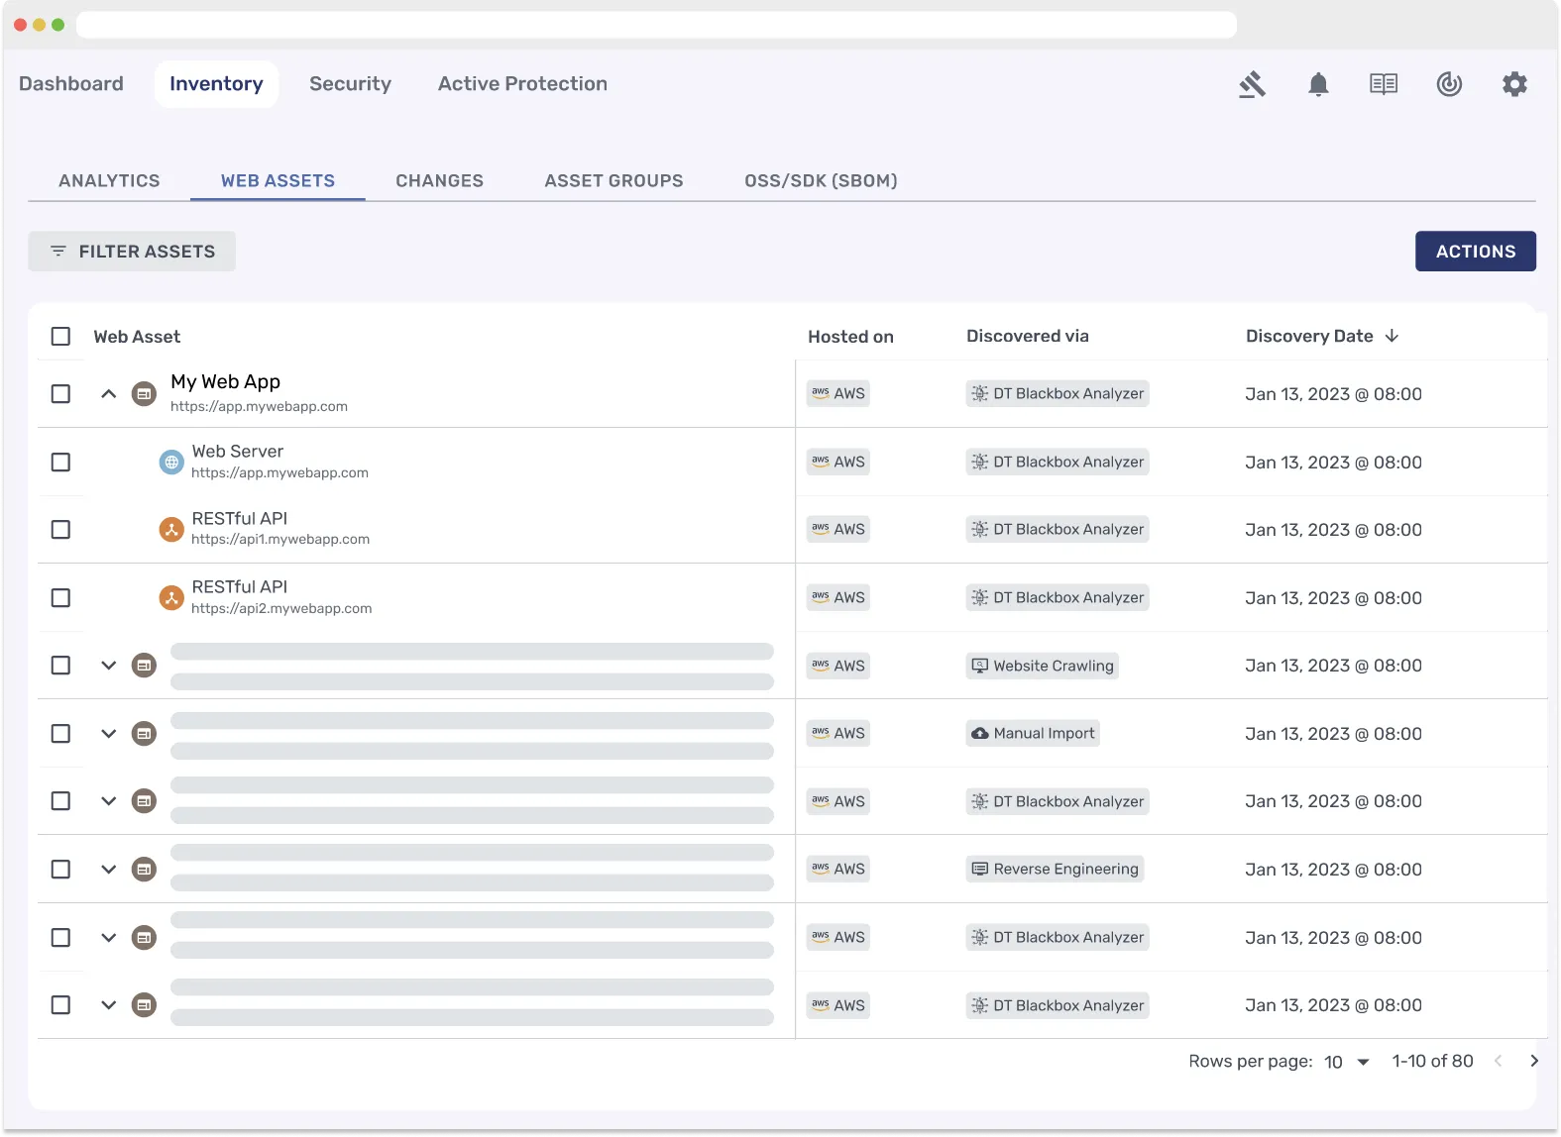This screenshot has height=1137, width=1561.
Task: Click AWS badge in Website Crawling row
Action: (838, 666)
